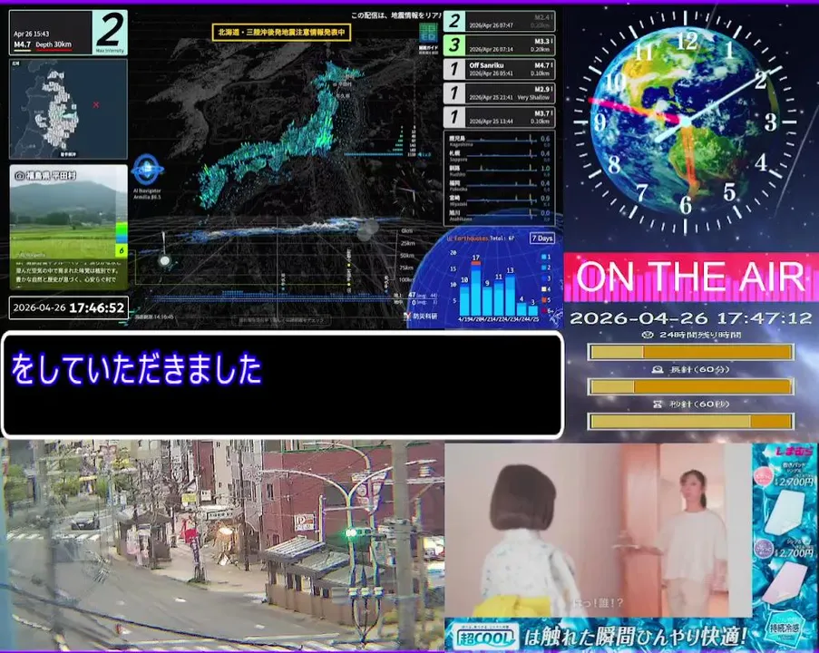
Task: Click the M4.7 magnitude text in top-left panel
Action: click(x=22, y=45)
